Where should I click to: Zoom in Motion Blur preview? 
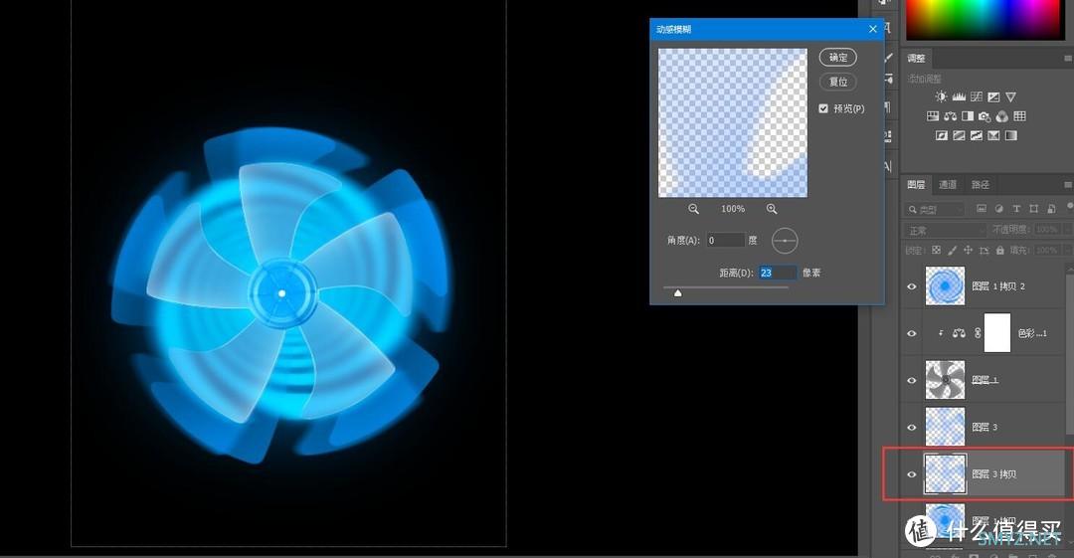772,209
